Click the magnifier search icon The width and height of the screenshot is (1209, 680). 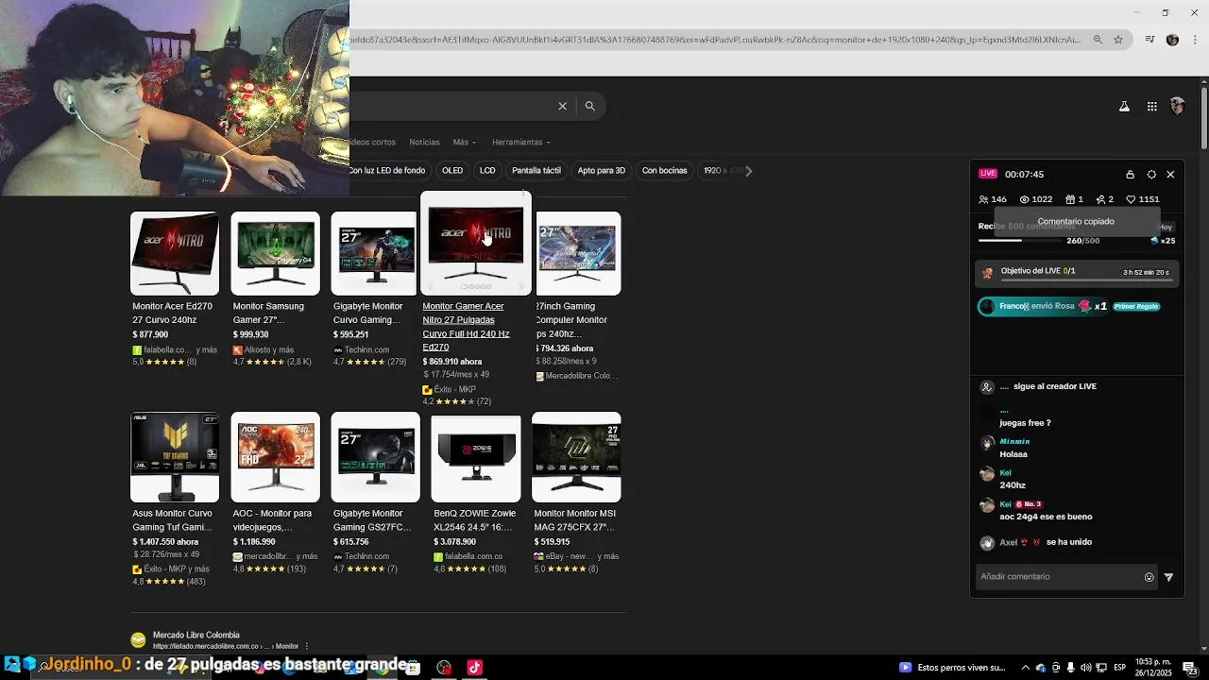tap(589, 106)
